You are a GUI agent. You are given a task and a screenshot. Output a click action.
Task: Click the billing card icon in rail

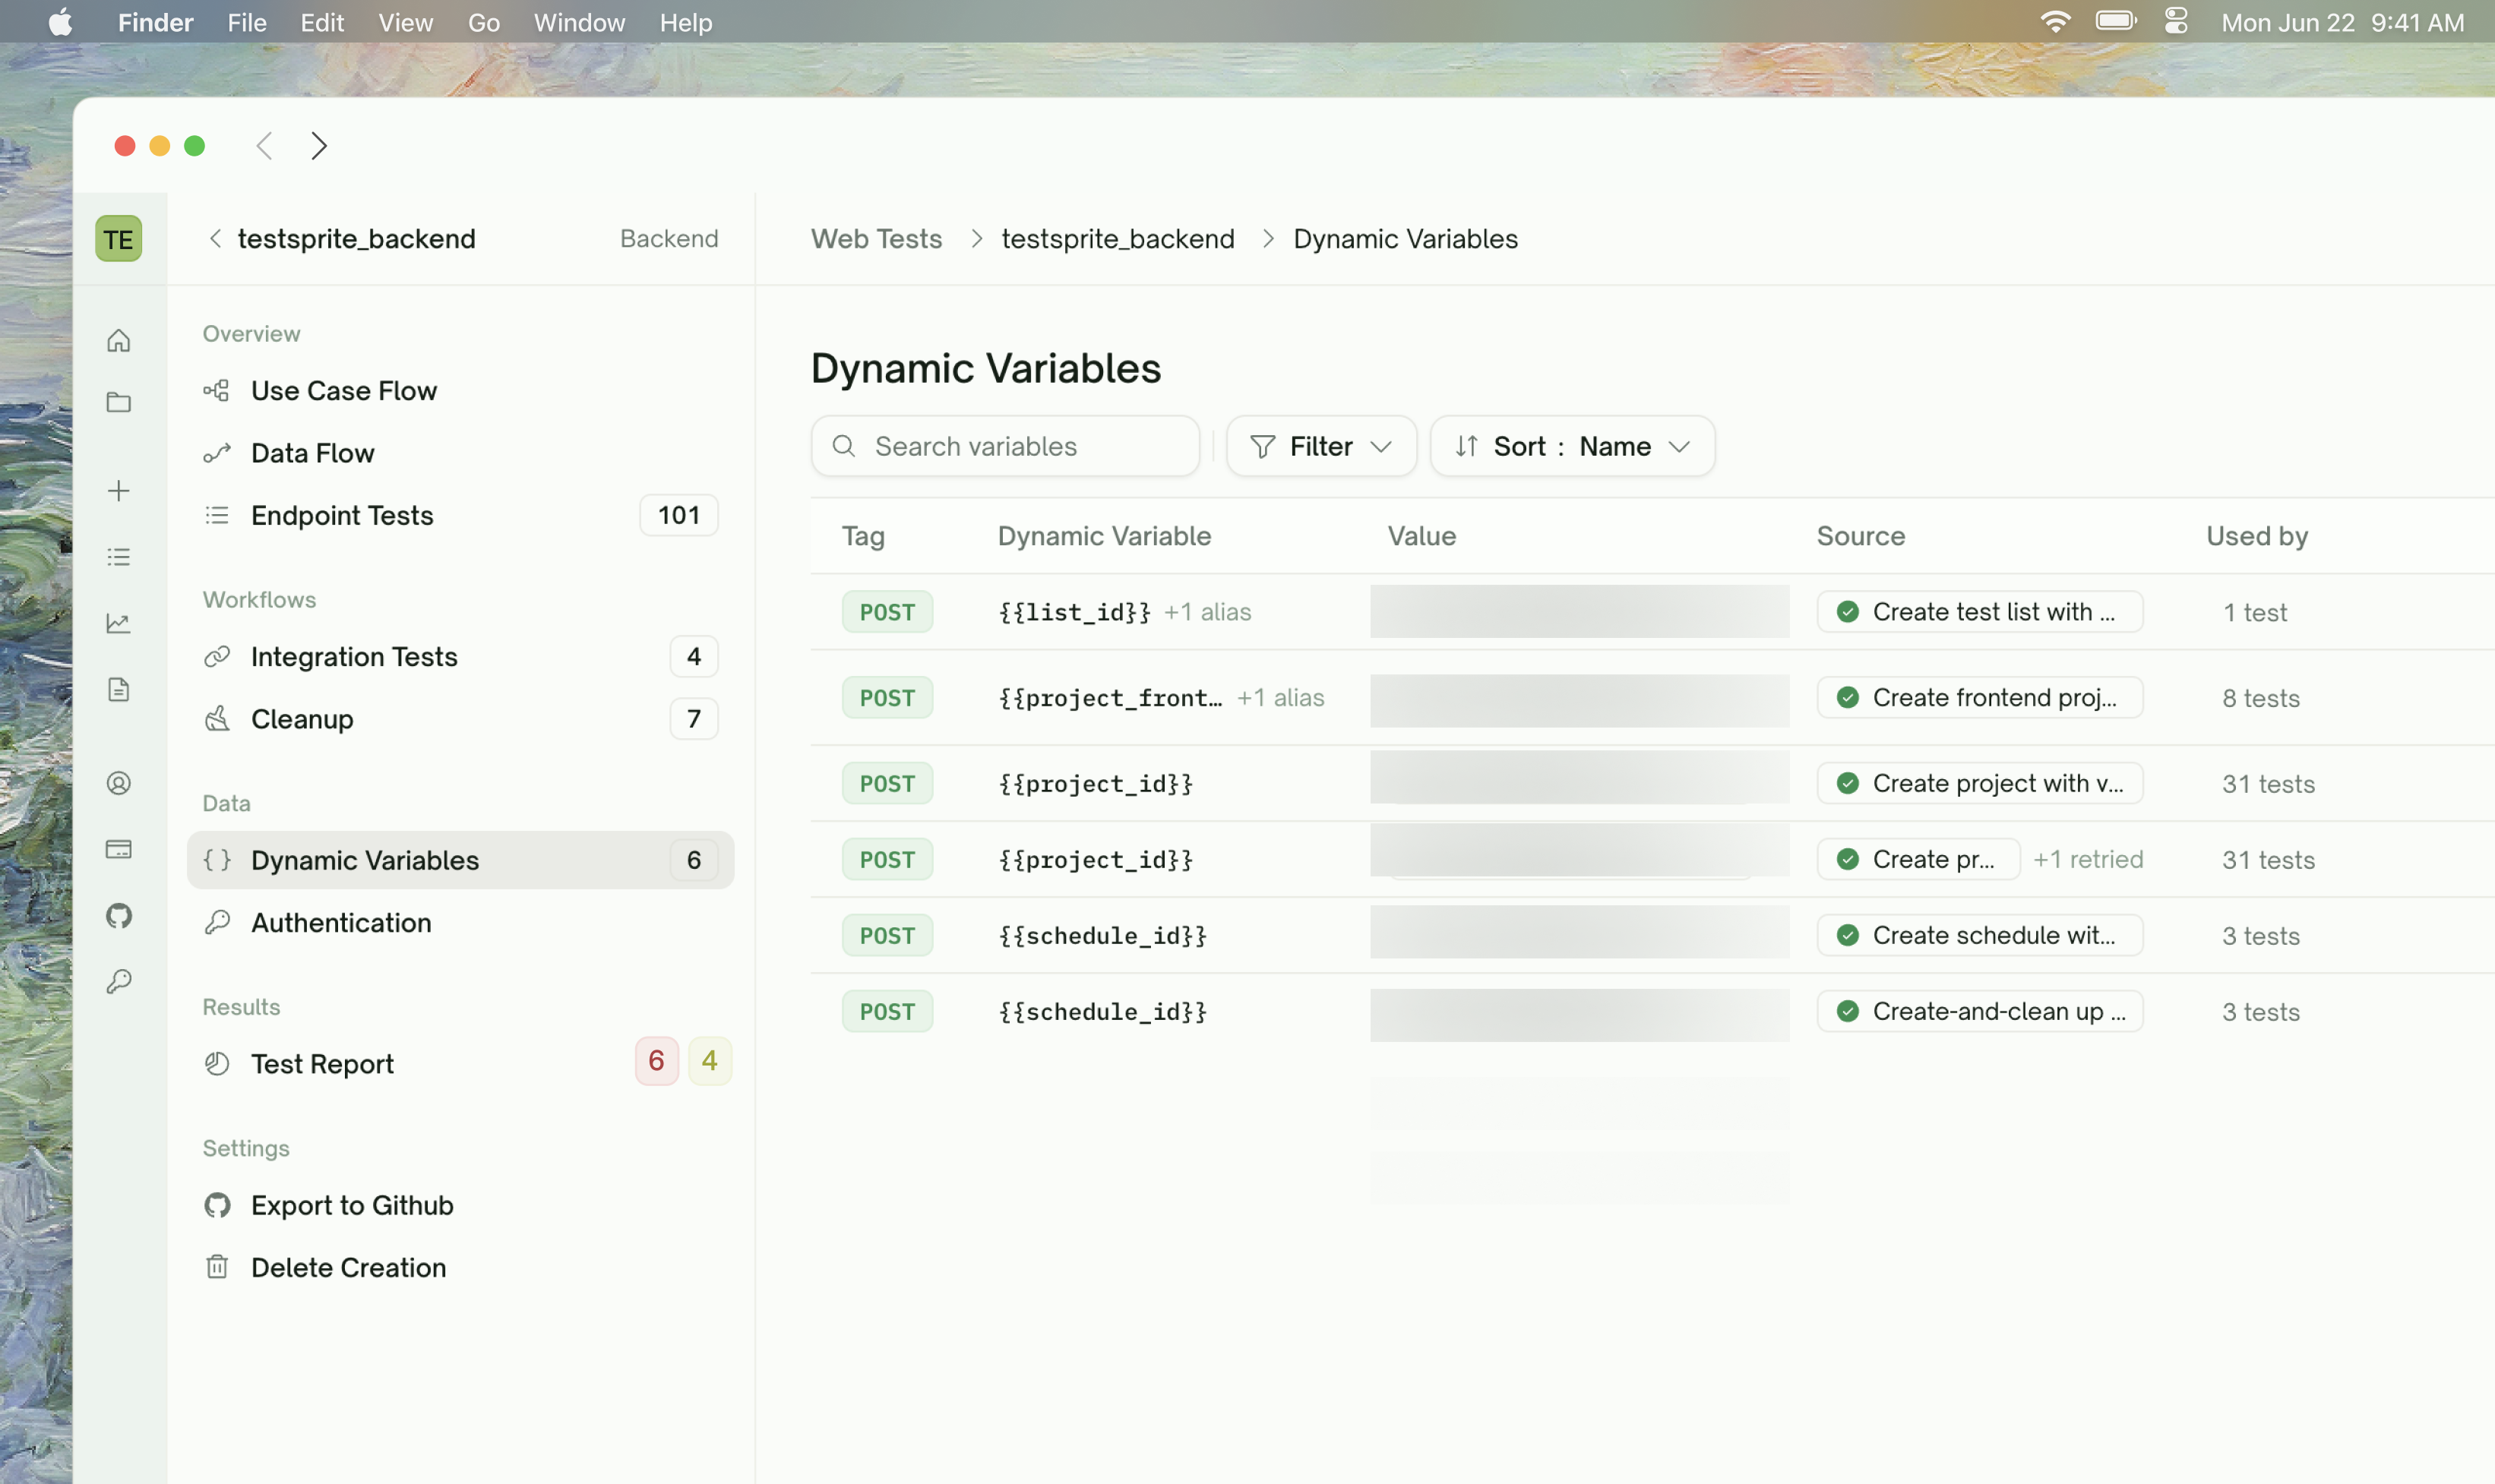pyautogui.click(x=118, y=849)
